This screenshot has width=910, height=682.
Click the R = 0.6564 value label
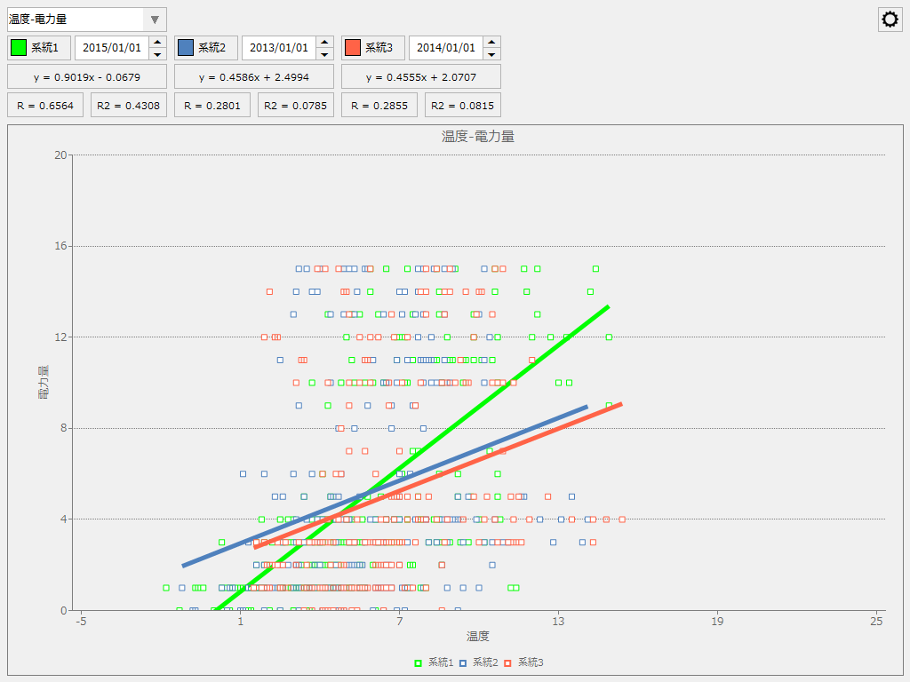click(x=44, y=105)
